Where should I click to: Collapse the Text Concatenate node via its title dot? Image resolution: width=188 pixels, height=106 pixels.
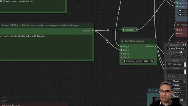(x=122, y=41)
